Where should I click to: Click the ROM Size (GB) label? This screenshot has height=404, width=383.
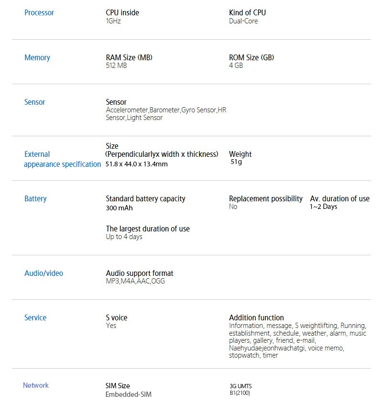coord(252,58)
